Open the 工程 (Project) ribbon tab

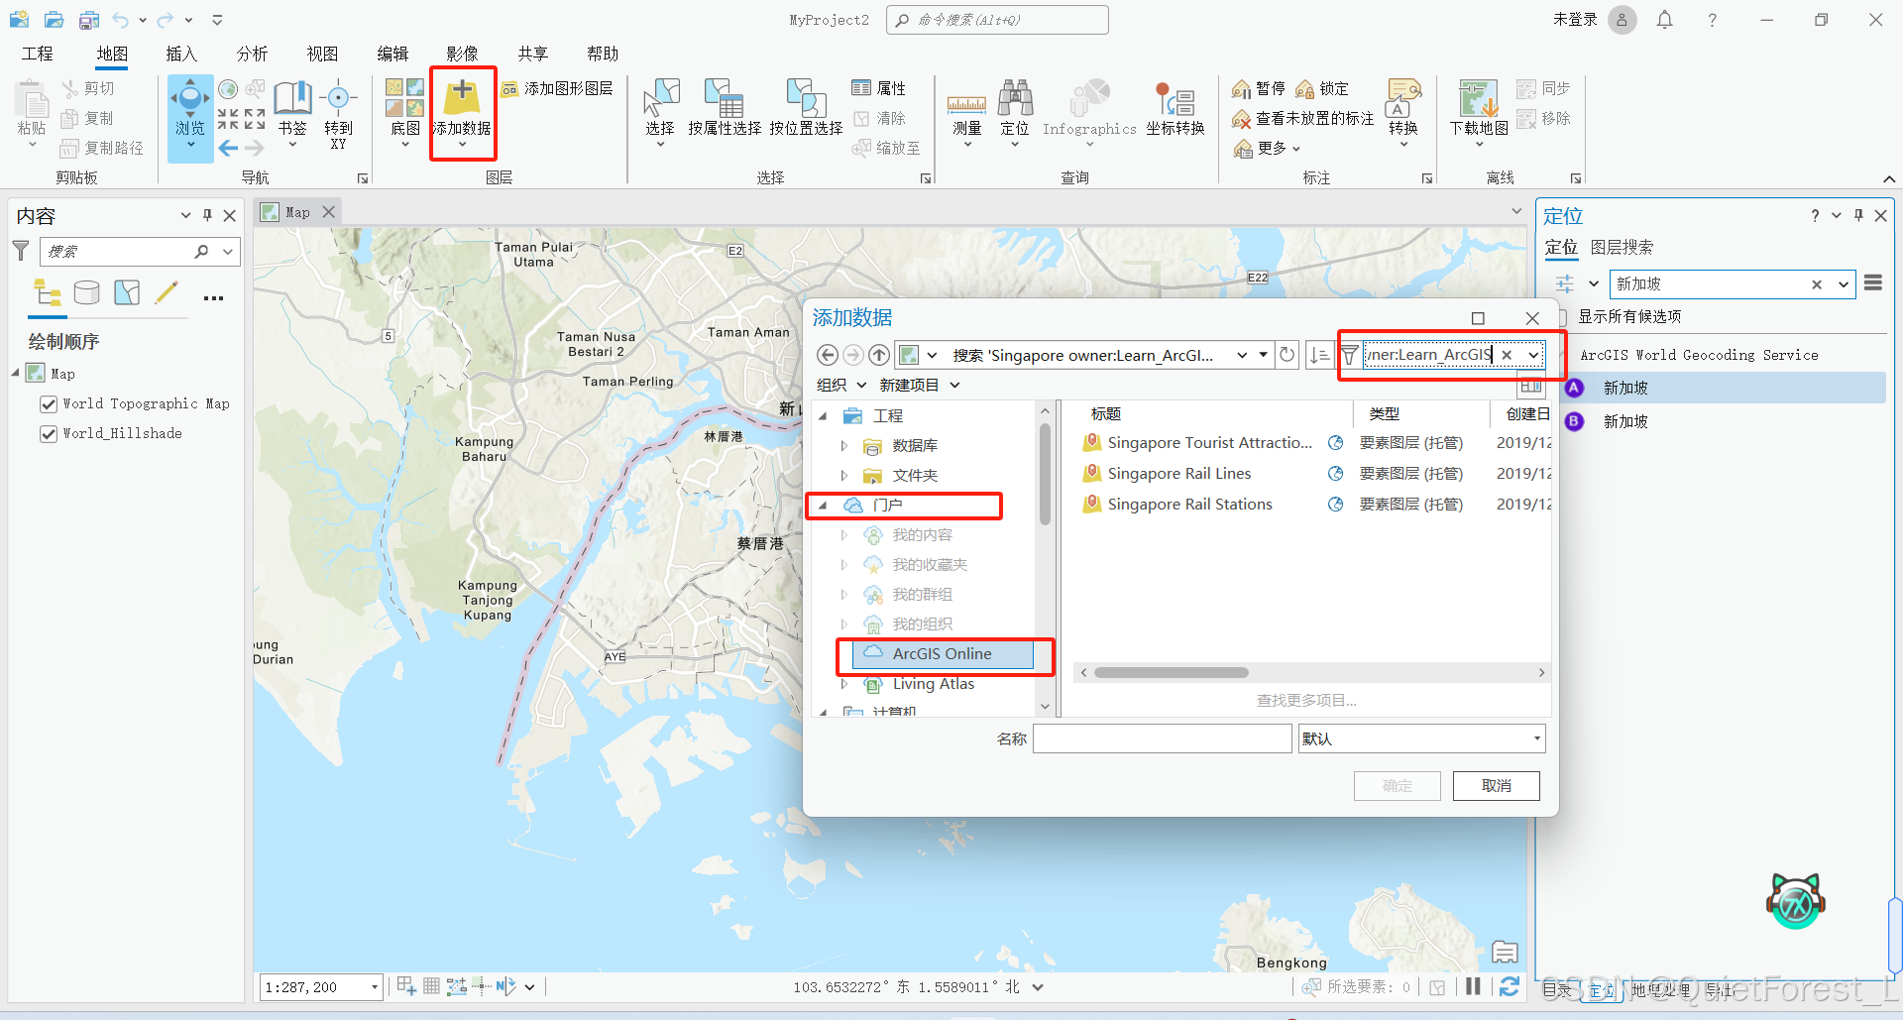[x=38, y=54]
